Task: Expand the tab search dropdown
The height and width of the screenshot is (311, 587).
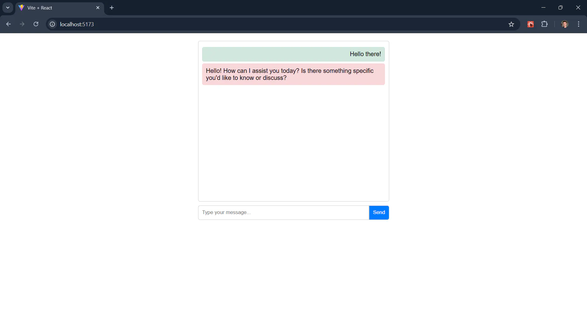Action: (x=8, y=8)
